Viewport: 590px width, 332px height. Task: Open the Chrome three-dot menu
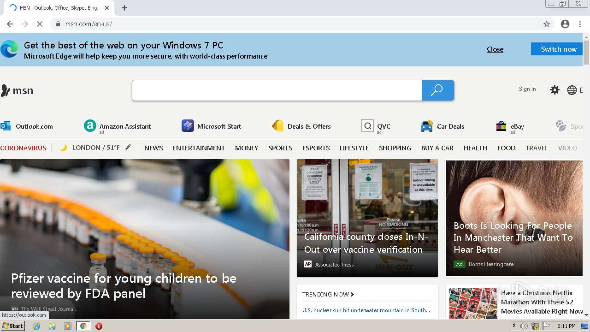(580, 24)
